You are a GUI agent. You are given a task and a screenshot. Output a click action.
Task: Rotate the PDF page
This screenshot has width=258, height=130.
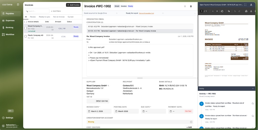pos(222,11)
